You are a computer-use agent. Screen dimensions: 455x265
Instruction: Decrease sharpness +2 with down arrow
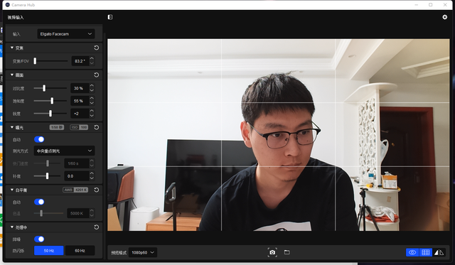click(92, 116)
